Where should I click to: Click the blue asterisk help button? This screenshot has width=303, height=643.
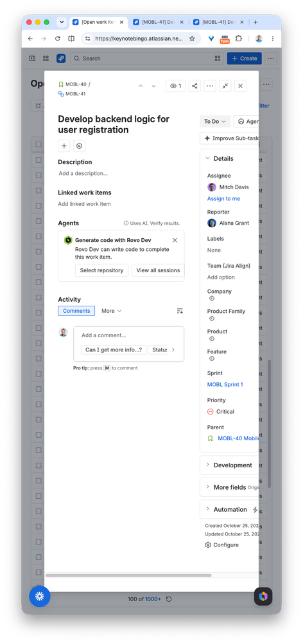click(x=40, y=596)
